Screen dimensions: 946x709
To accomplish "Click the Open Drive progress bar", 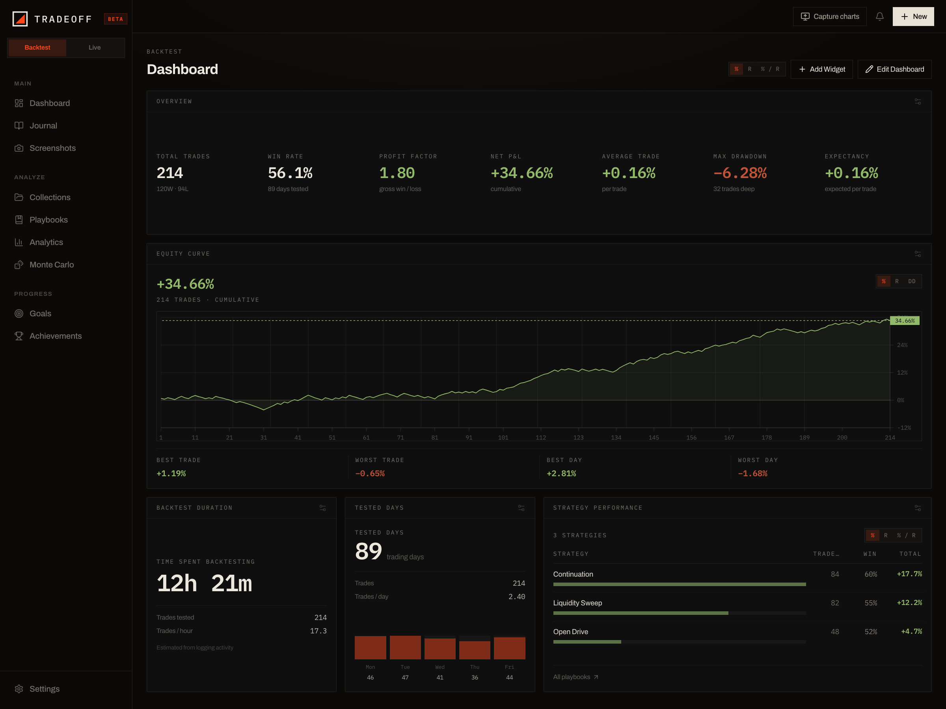I will point(680,642).
